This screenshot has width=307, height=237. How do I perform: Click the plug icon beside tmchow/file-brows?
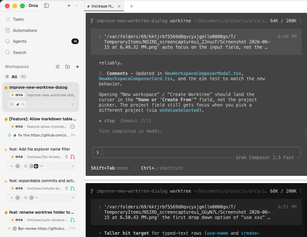[x=67, y=157]
